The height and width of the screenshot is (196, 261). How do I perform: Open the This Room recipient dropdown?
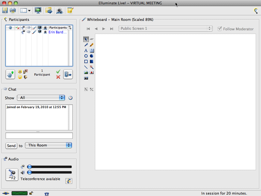point(48,145)
